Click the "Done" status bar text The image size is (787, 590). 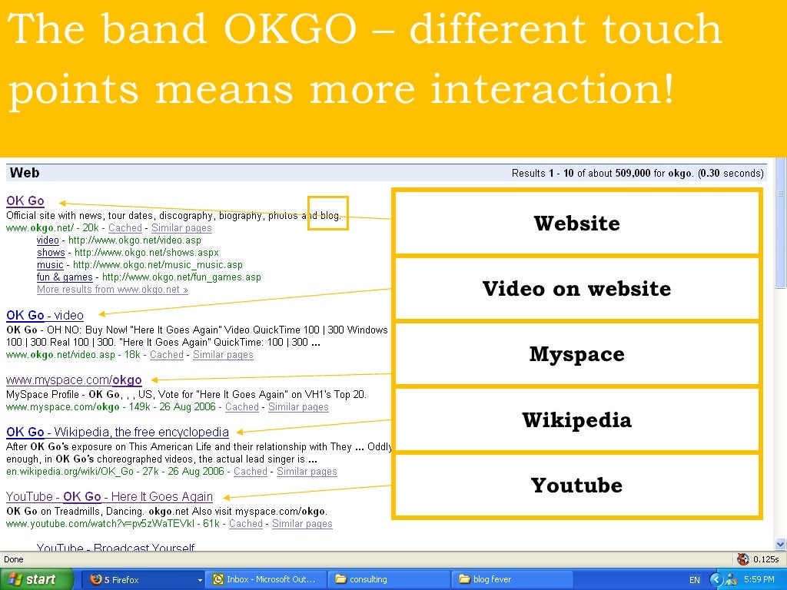pyautogui.click(x=14, y=559)
